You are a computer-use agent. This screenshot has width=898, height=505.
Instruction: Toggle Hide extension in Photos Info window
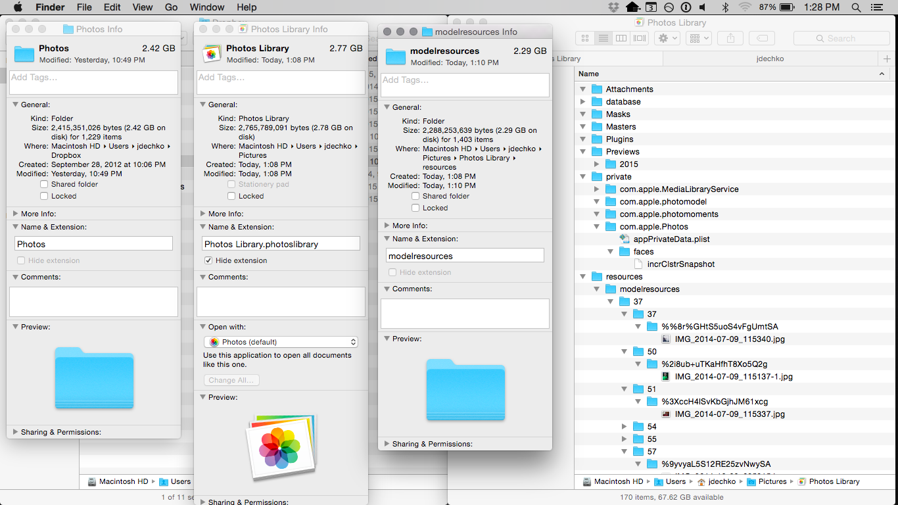(21, 260)
